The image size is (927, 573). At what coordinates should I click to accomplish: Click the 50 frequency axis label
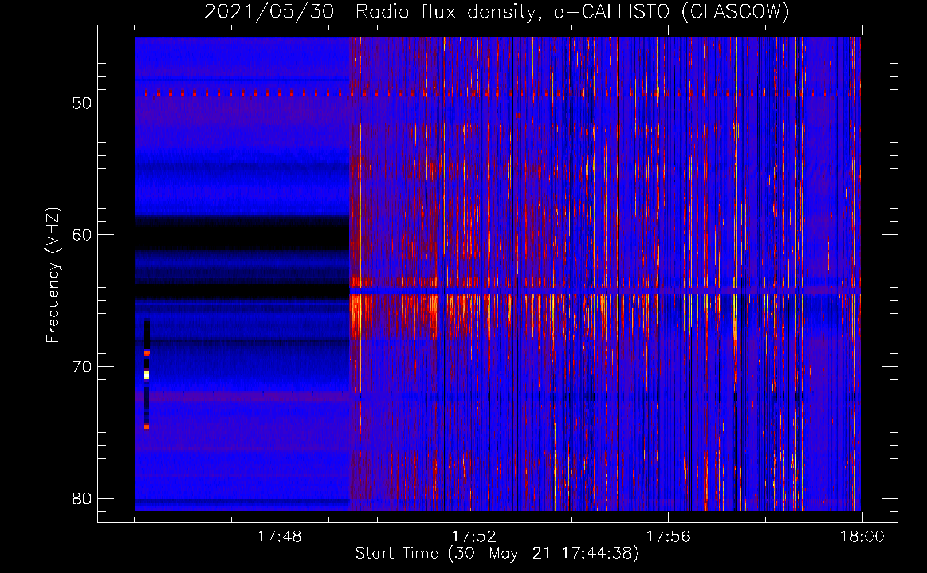pos(83,103)
